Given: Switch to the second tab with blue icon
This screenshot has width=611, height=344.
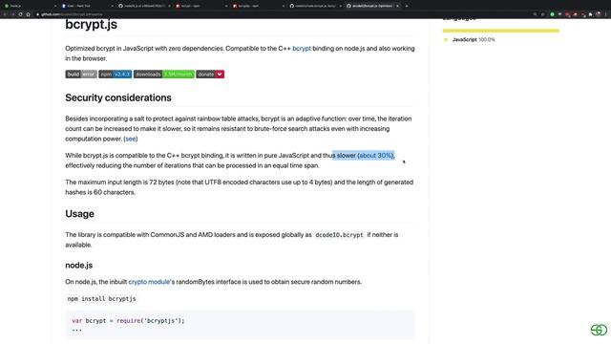Looking at the screenshot, I should pyautogui.click(x=87, y=6).
